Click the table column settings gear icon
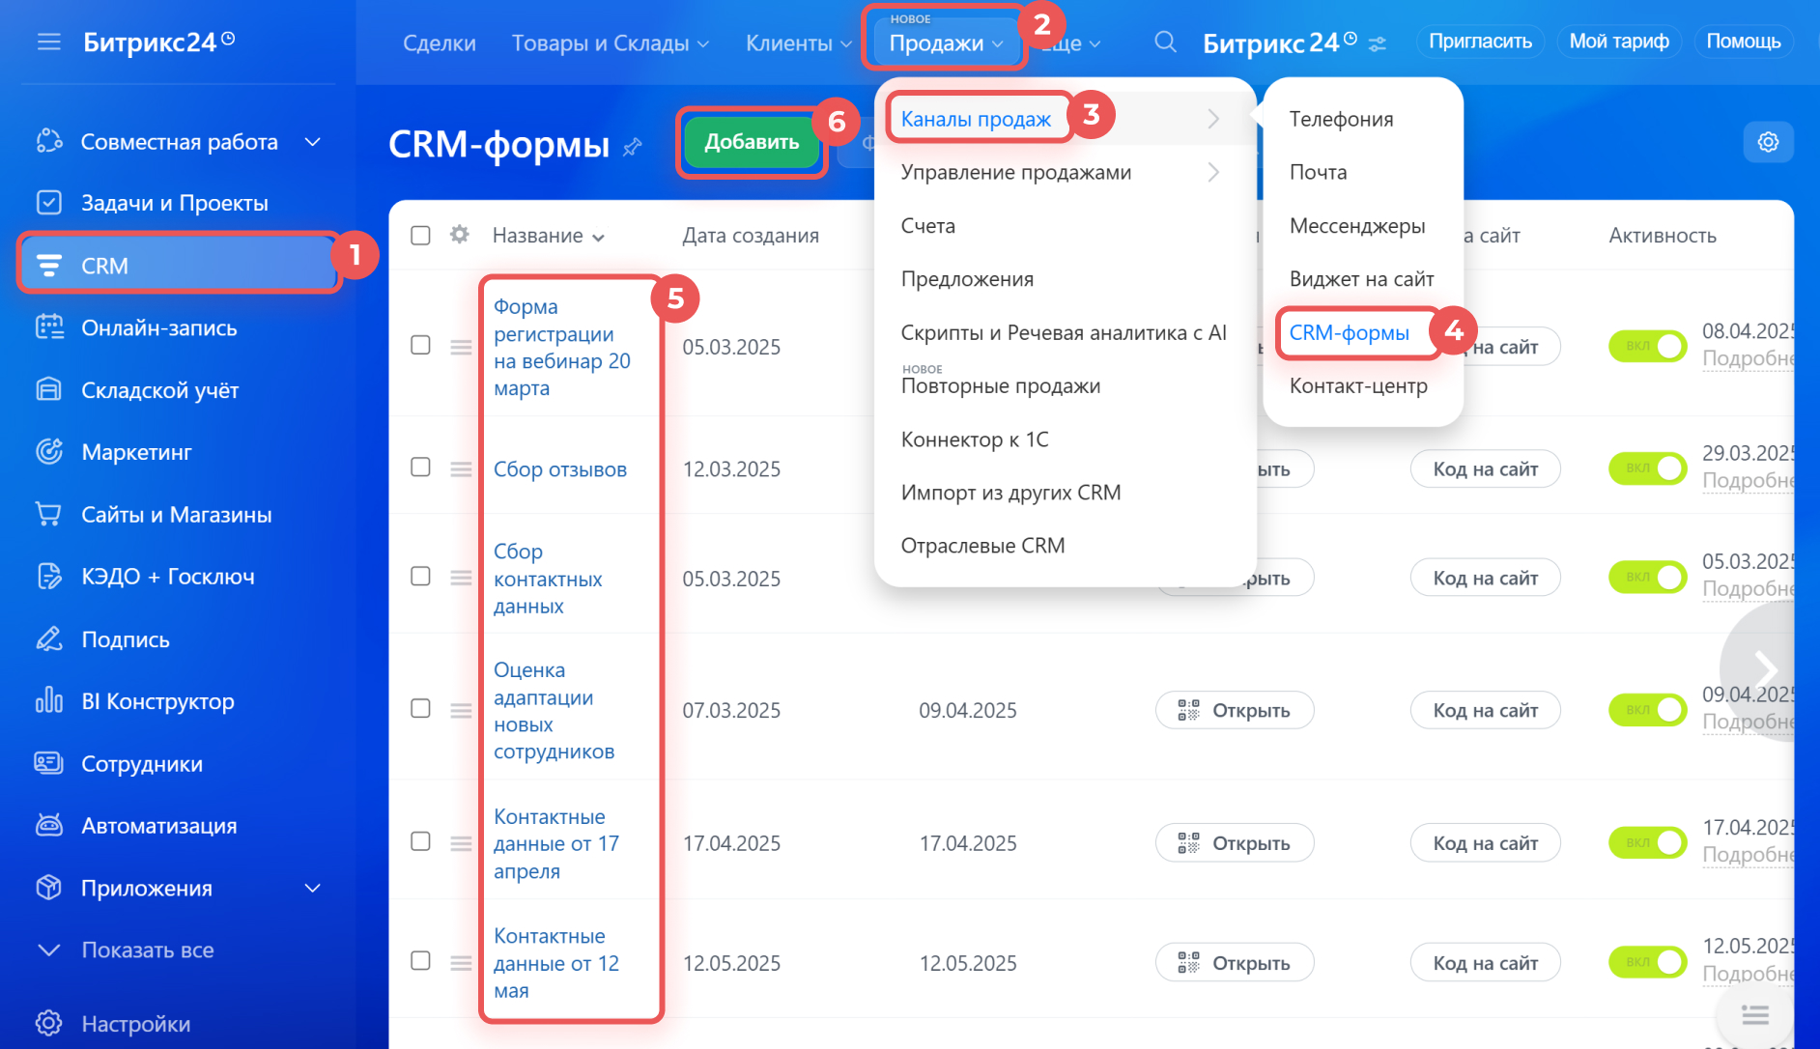Image resolution: width=1820 pixels, height=1049 pixels. (x=460, y=235)
